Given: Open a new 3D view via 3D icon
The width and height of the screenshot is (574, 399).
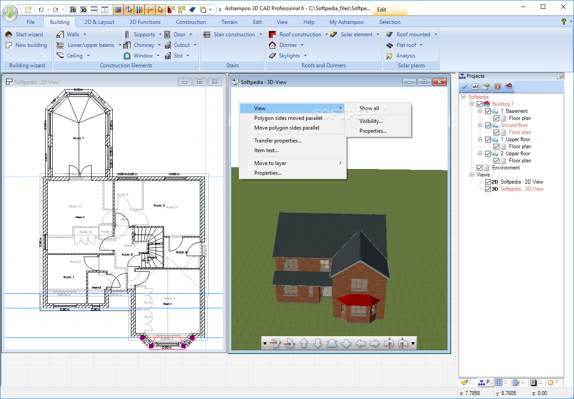Looking at the screenshot, I should coord(83,9).
